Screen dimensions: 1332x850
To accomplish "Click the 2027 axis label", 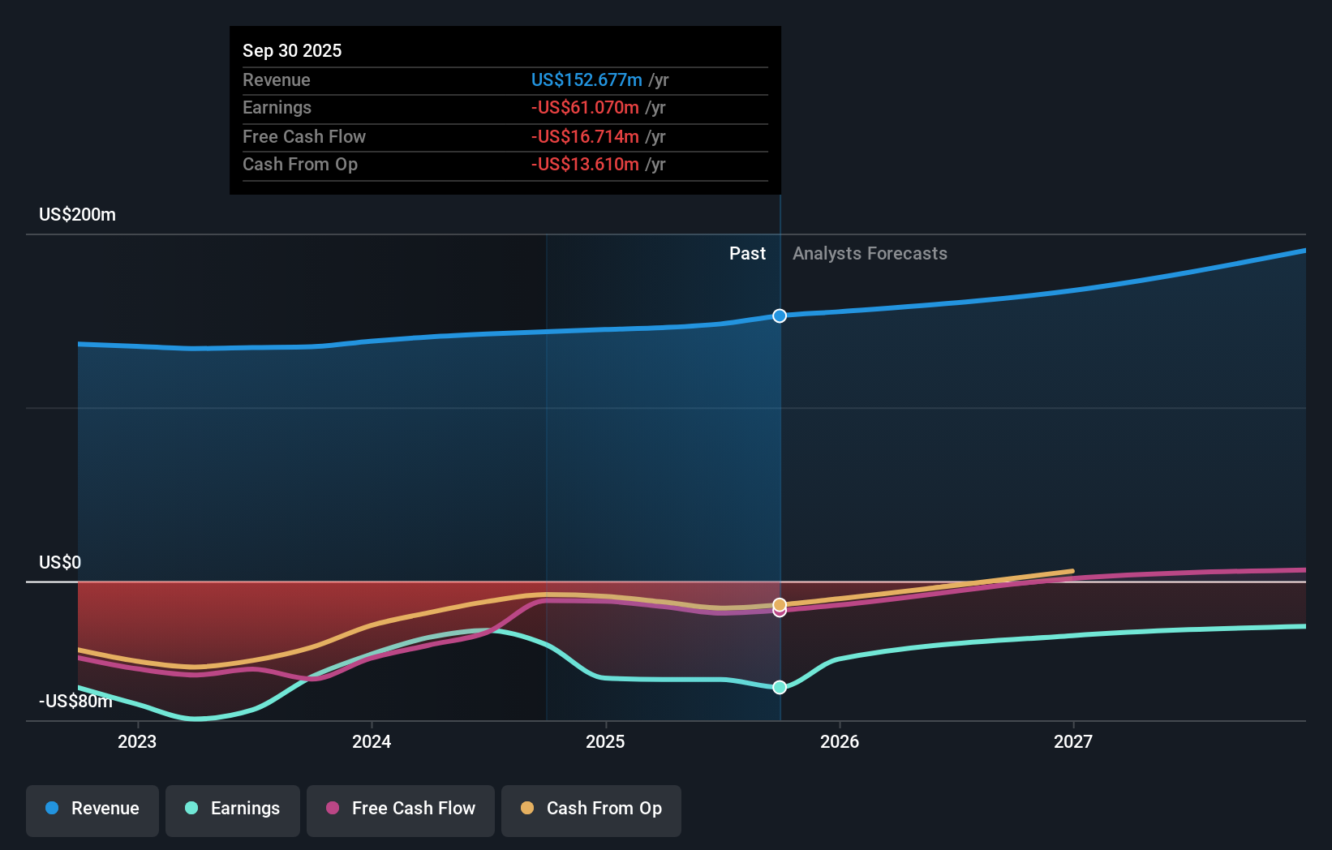I will 1074,741.
